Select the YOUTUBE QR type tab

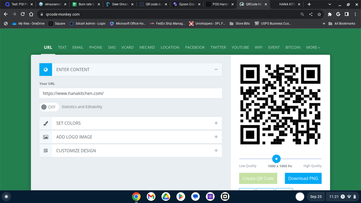240,47
